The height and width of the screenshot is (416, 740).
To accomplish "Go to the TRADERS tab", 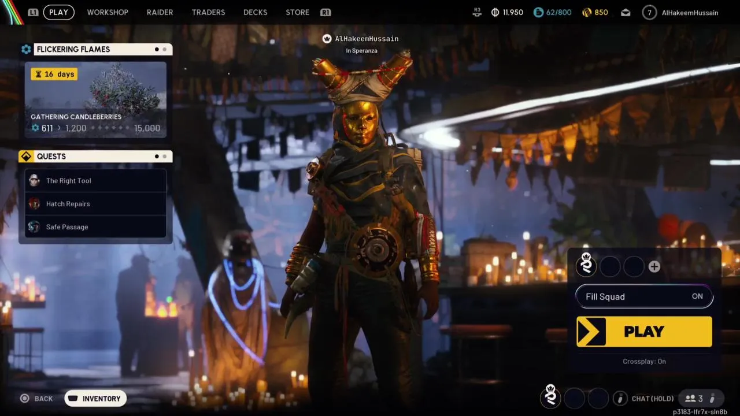I will click(208, 12).
